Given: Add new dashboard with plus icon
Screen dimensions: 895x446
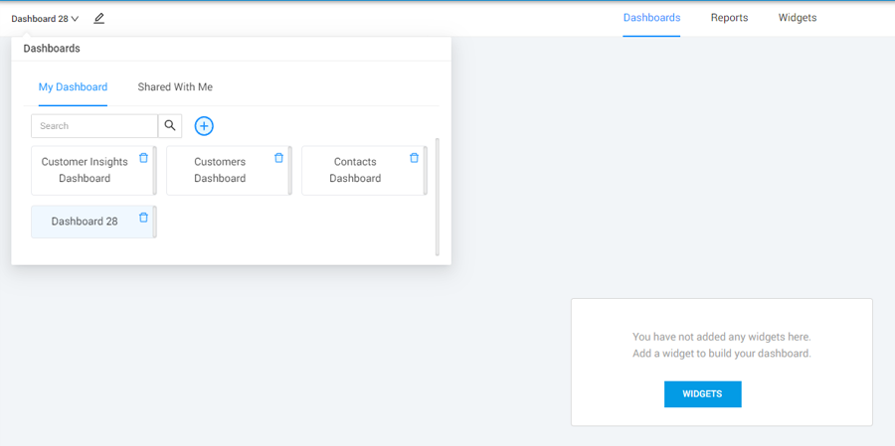Looking at the screenshot, I should pyautogui.click(x=204, y=126).
